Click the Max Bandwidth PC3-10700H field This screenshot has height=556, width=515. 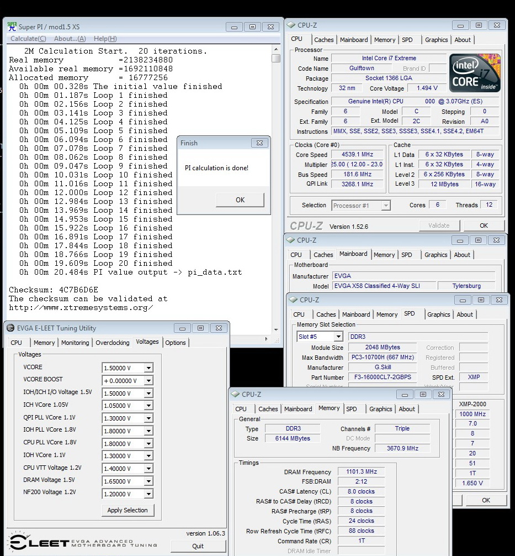click(383, 358)
